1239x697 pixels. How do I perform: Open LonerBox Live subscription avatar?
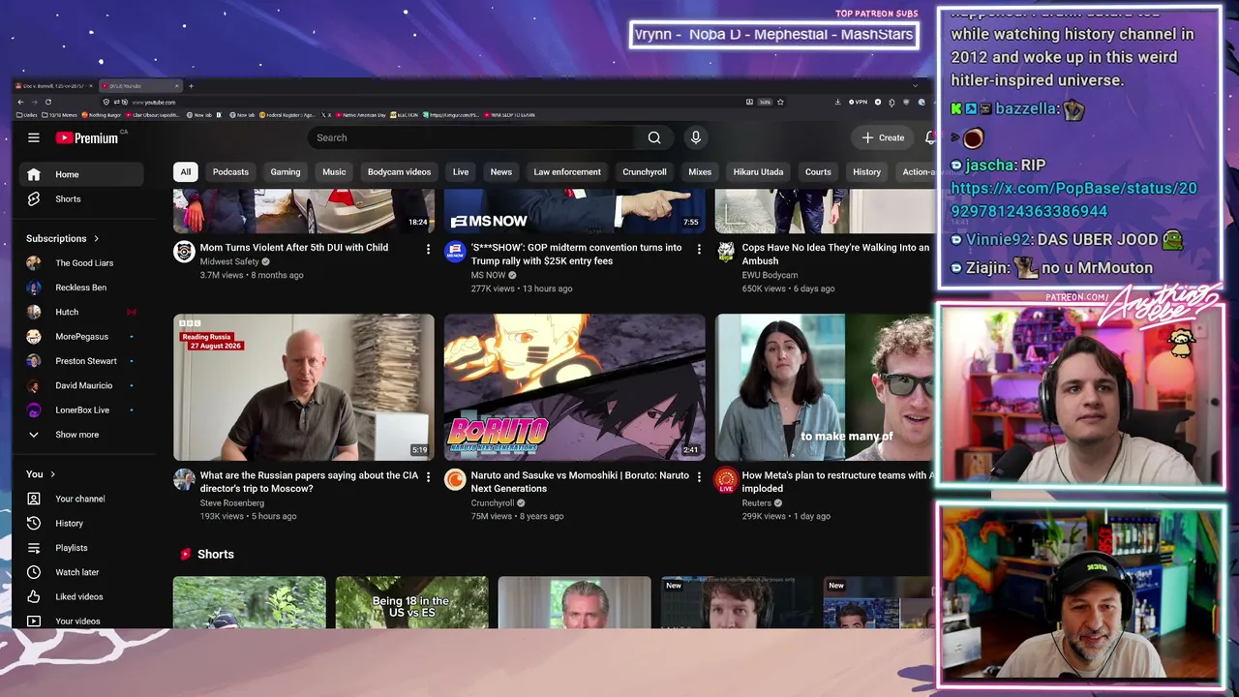pyautogui.click(x=34, y=409)
